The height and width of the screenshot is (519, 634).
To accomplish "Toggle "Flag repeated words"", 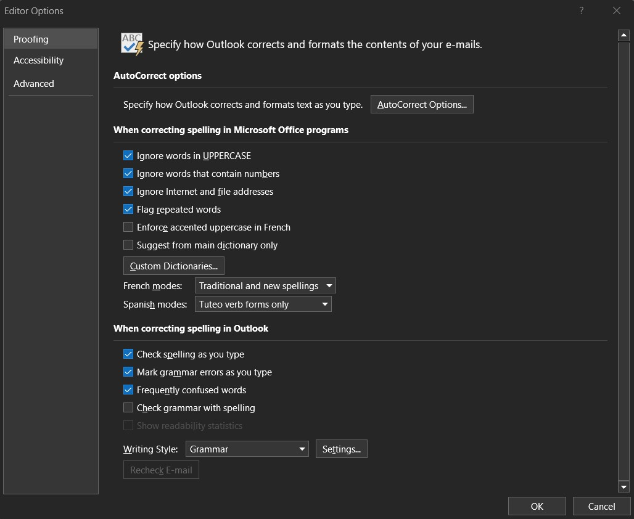I will [x=128, y=209].
